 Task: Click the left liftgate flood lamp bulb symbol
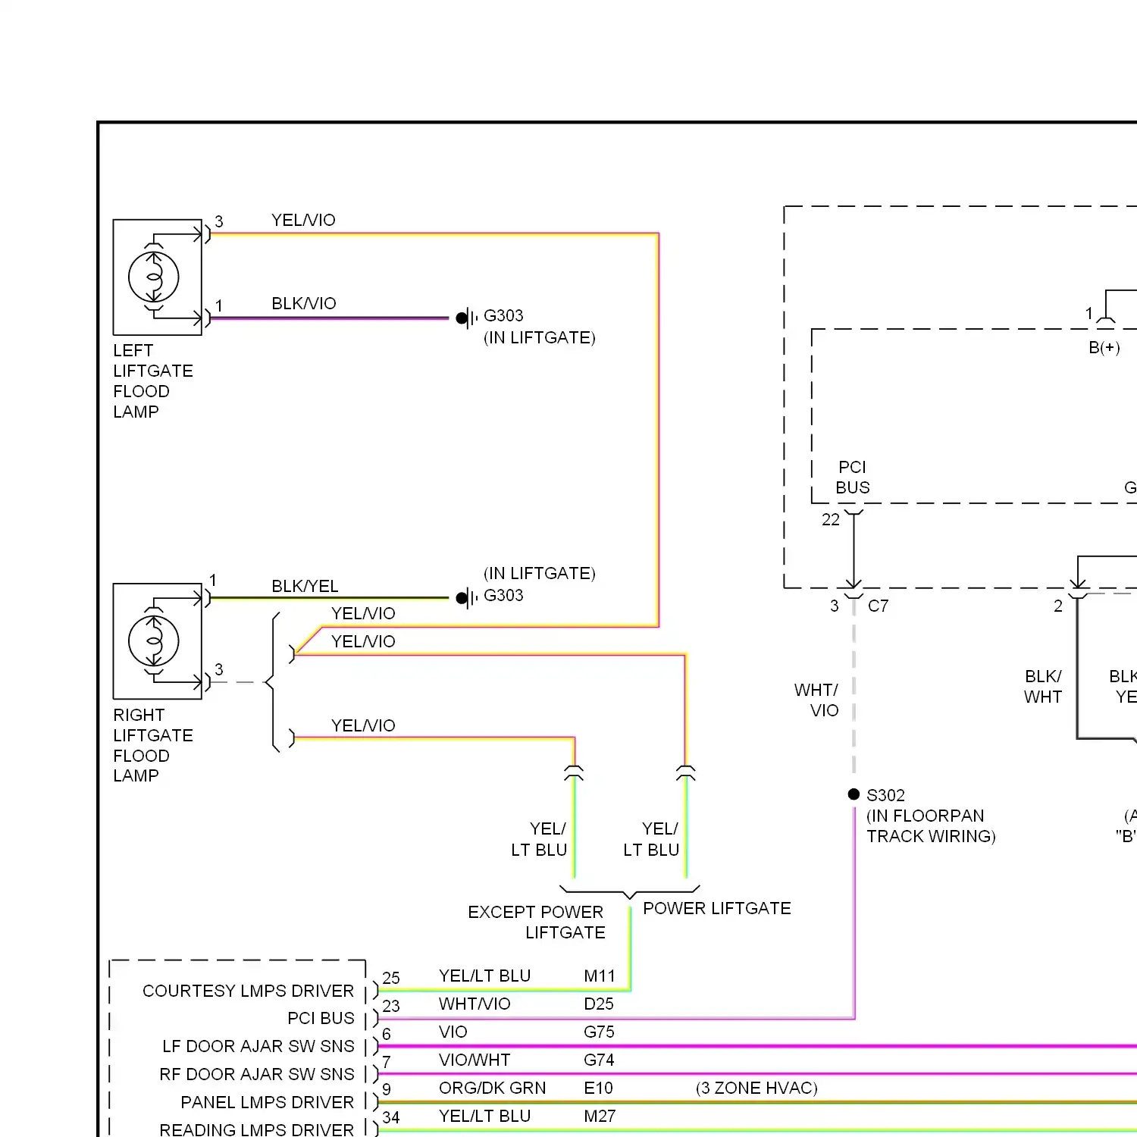[x=154, y=277]
